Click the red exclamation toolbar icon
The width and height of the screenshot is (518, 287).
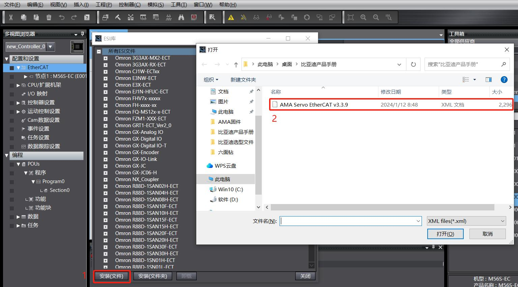[x=194, y=17]
